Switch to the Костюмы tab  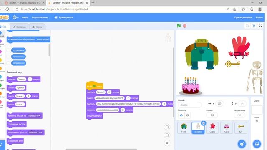point(19,27)
